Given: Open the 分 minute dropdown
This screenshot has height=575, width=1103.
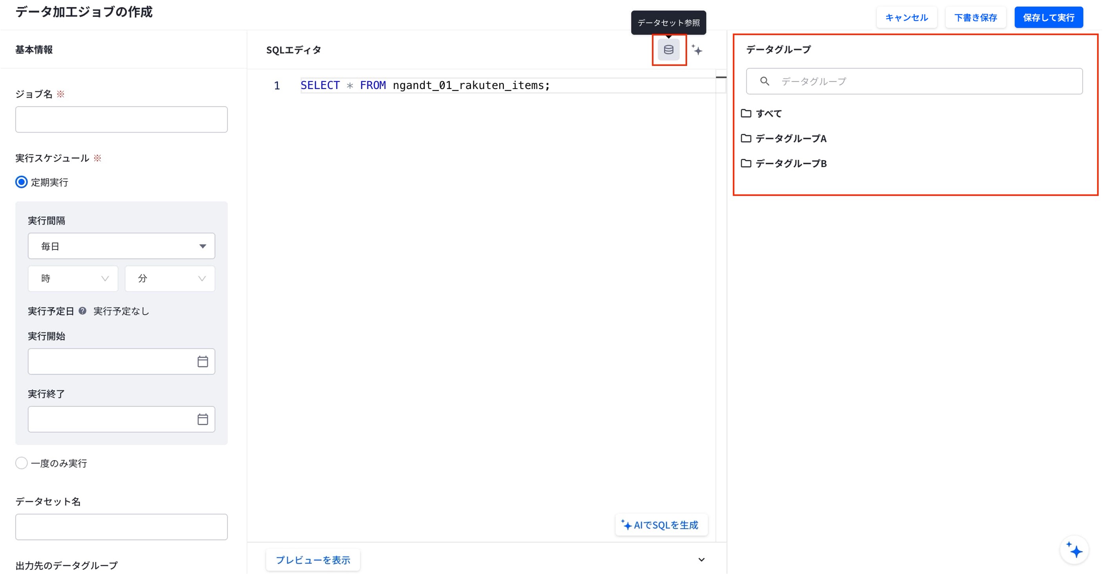Looking at the screenshot, I should (170, 278).
